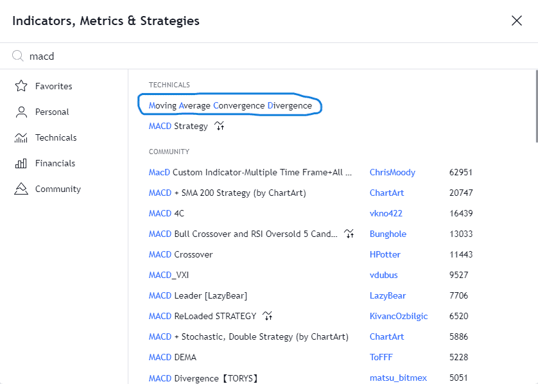Click the Financials bar chart icon
The image size is (538, 384).
[x=21, y=163]
